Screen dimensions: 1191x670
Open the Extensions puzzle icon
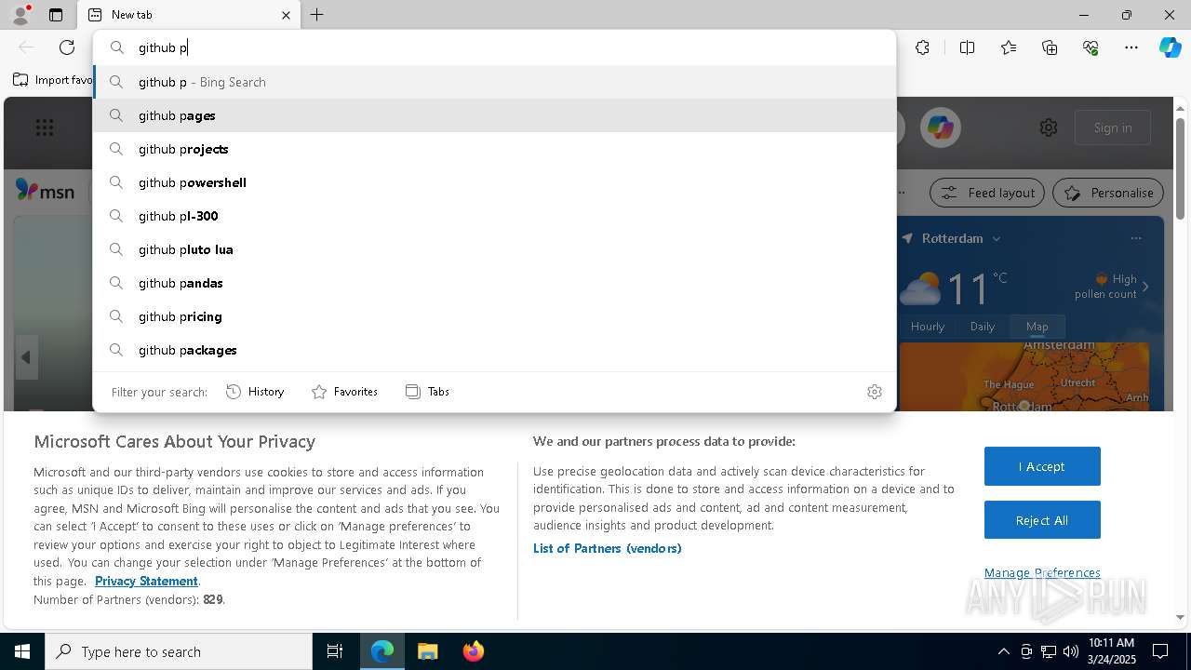pyautogui.click(x=922, y=47)
